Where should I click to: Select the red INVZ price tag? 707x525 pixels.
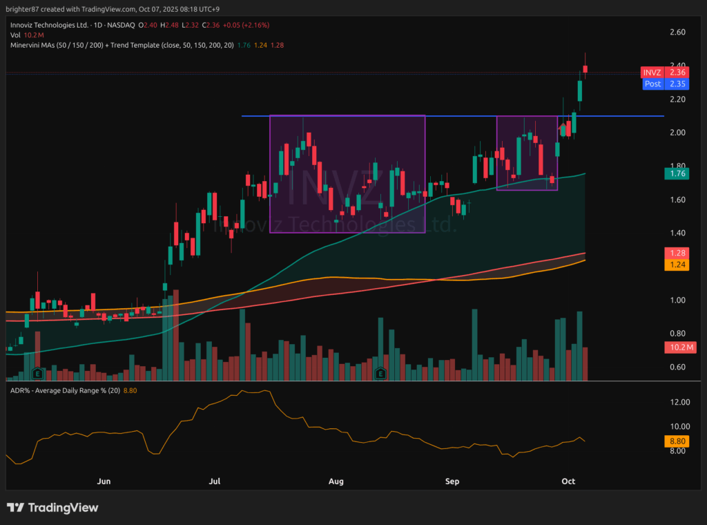[x=652, y=73]
